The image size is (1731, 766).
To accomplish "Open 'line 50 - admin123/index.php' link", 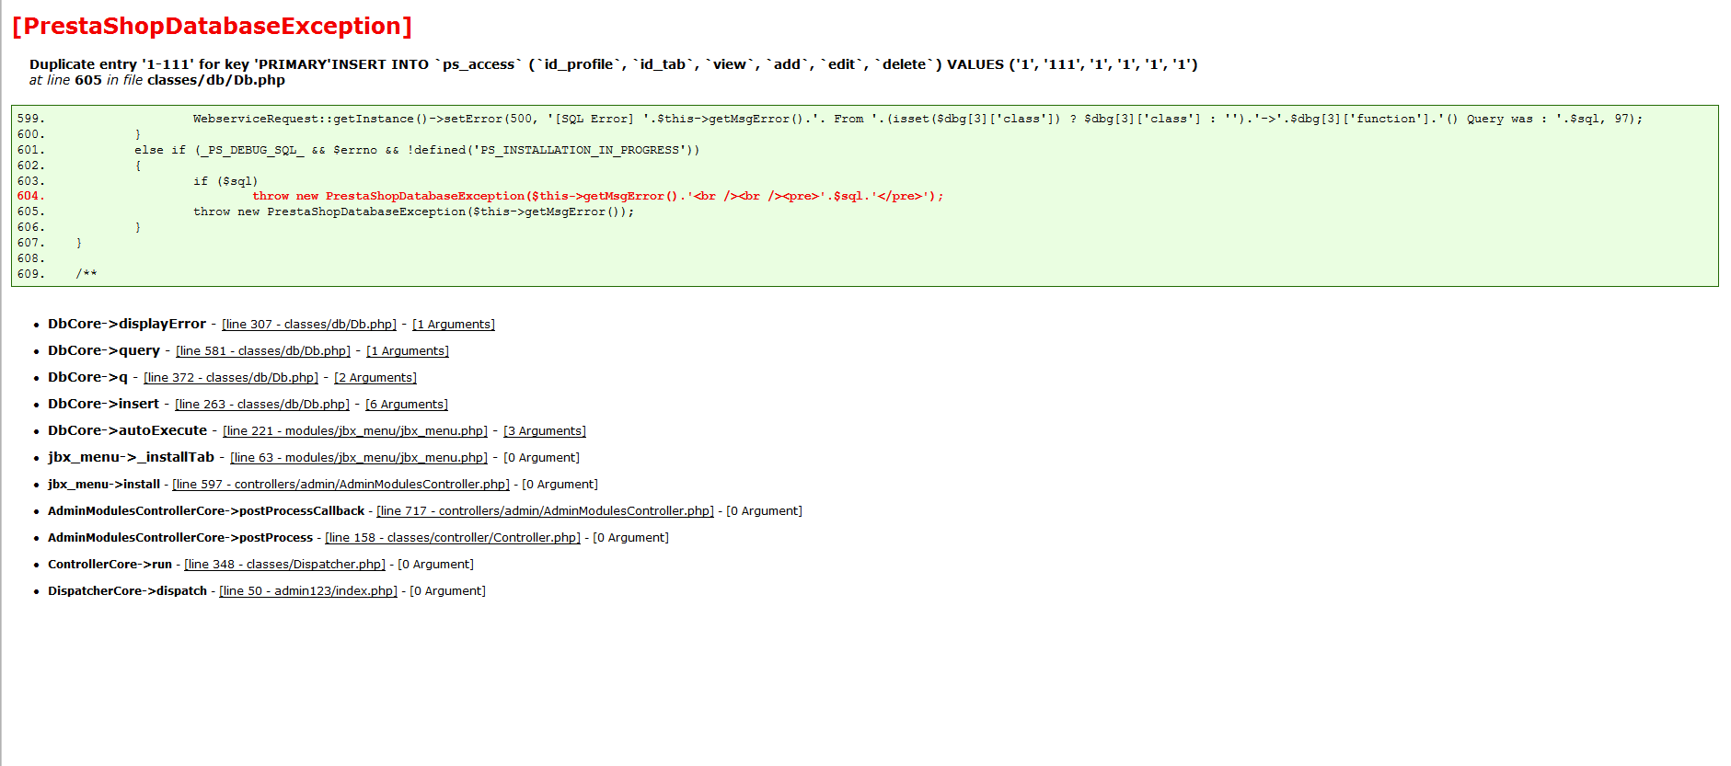I will 308,591.
